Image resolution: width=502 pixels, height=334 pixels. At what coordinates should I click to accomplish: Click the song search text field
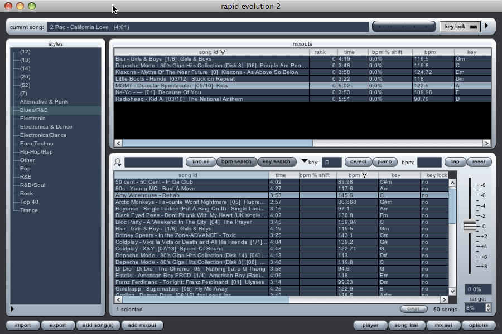coord(153,162)
